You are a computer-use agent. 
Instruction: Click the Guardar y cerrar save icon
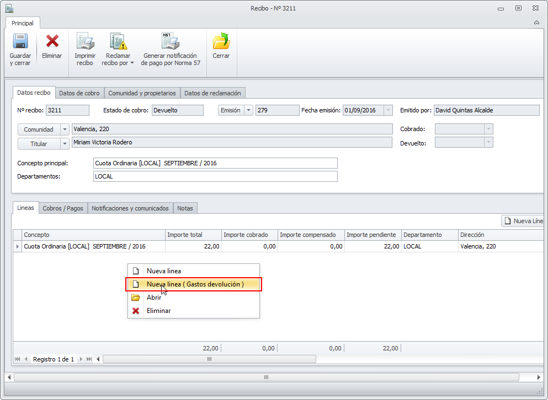pos(20,42)
